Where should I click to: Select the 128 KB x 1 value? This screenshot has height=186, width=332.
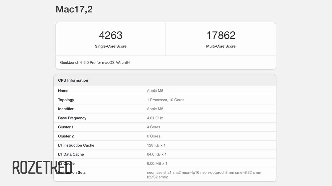coord(156,145)
